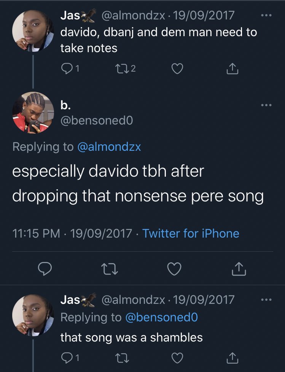The height and width of the screenshot is (372, 285).
Task: Open @almondzx mention in 'Replying to' line
Action: coord(109,147)
